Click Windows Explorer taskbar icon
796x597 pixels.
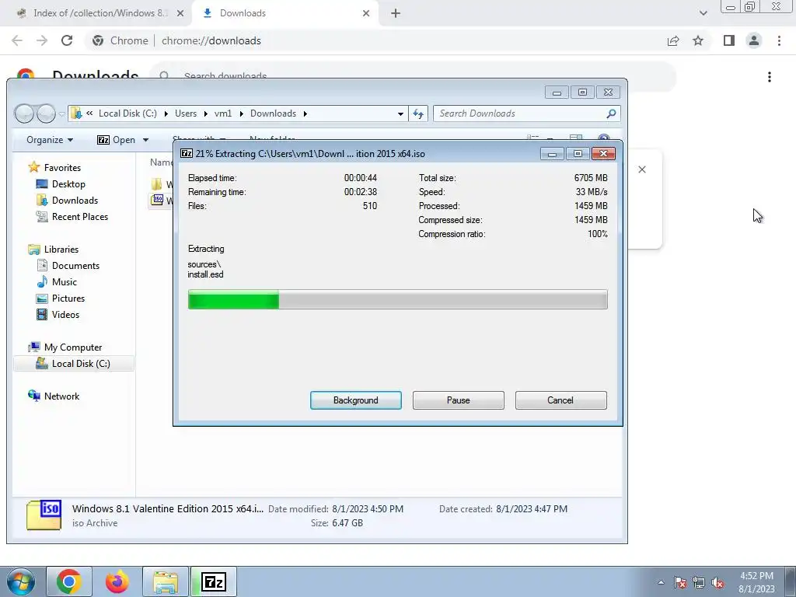click(166, 581)
